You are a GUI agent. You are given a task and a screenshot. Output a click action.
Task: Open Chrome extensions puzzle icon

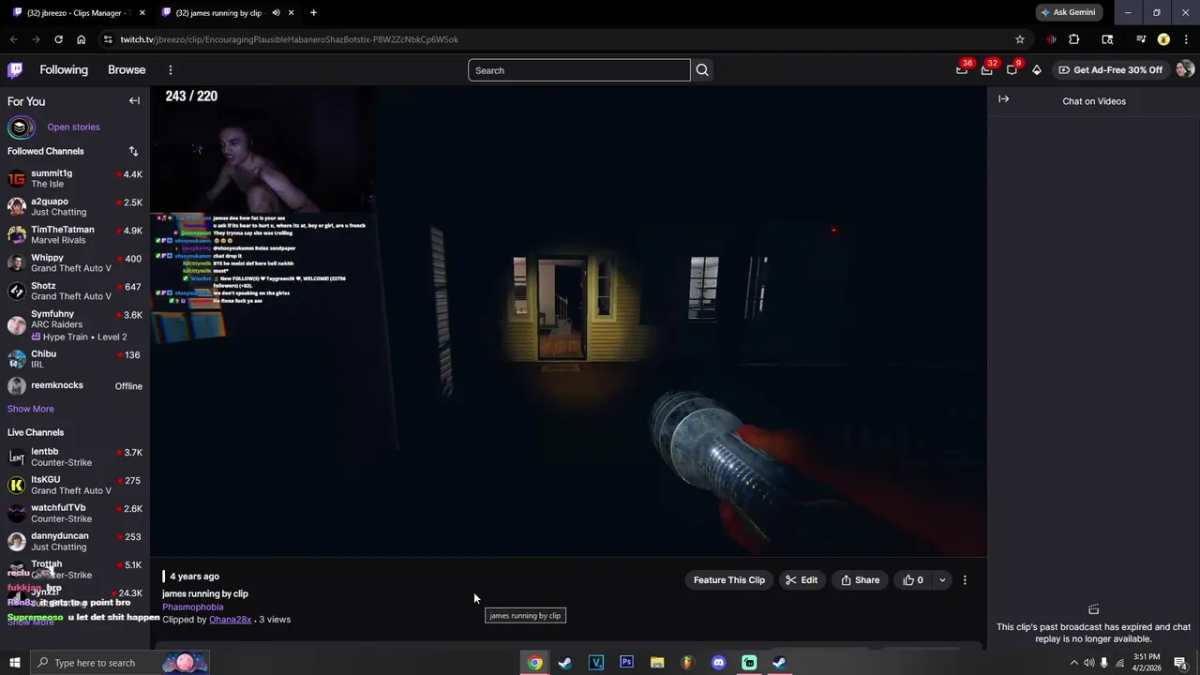[x=1074, y=39]
